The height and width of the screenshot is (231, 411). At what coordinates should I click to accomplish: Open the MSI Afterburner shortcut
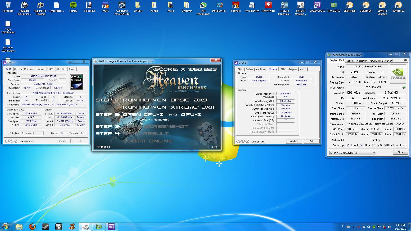[x=203, y=8]
